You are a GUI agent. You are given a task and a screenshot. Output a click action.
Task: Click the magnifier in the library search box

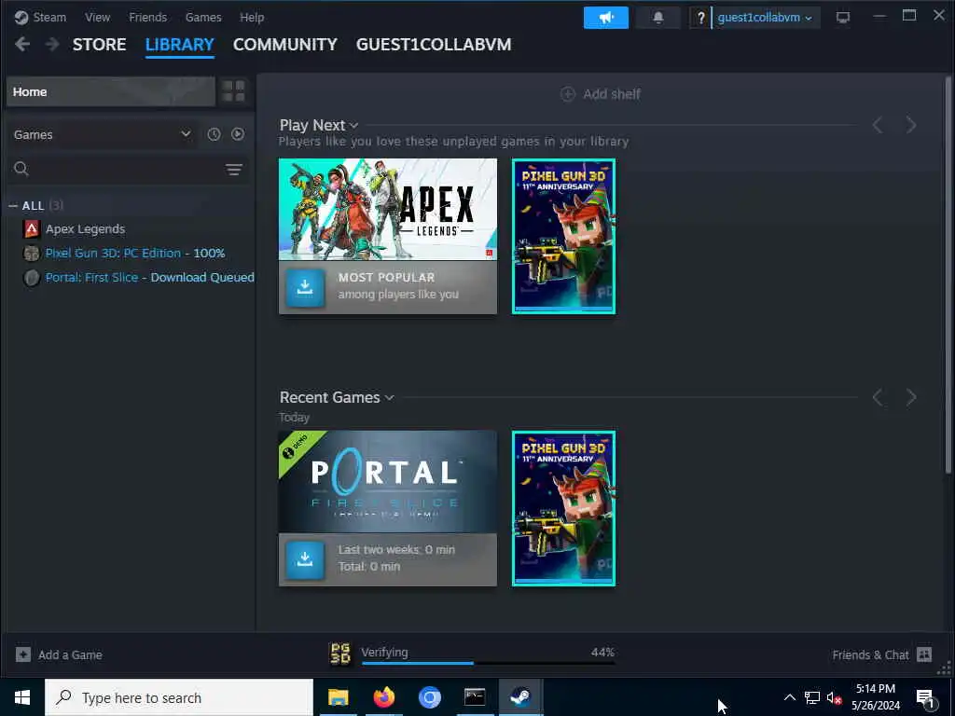point(21,169)
